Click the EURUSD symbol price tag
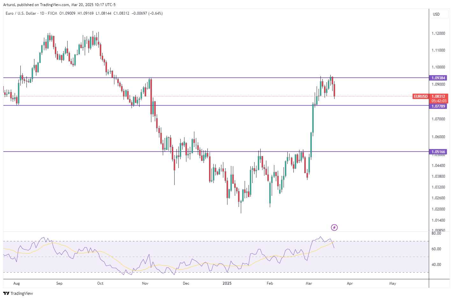The width and height of the screenshot is (453, 299). (x=421, y=96)
